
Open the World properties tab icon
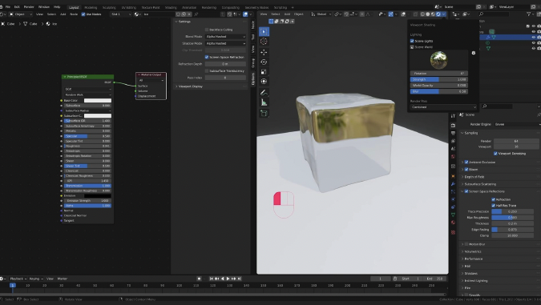[x=453, y=156]
